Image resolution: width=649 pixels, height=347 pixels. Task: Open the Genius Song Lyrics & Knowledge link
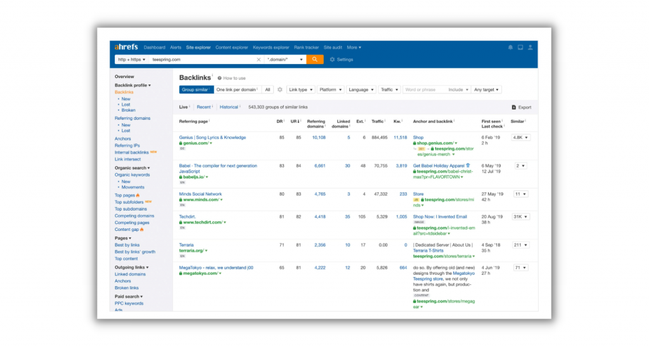point(212,138)
